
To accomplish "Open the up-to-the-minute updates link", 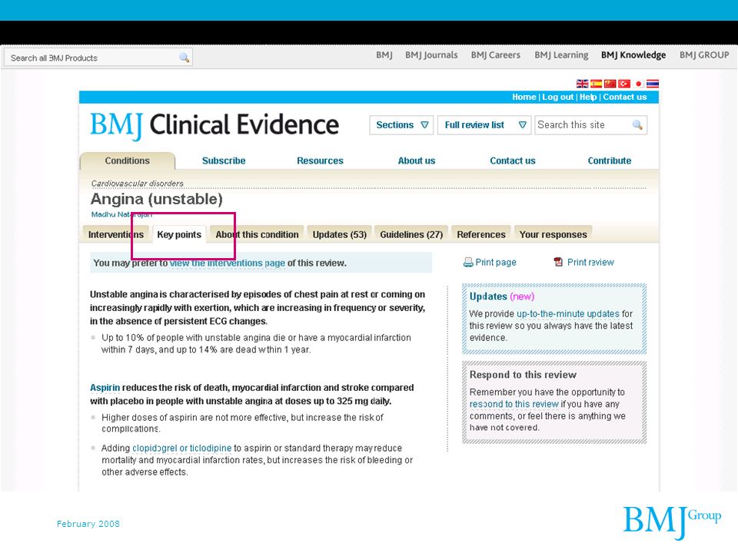I will (568, 313).
